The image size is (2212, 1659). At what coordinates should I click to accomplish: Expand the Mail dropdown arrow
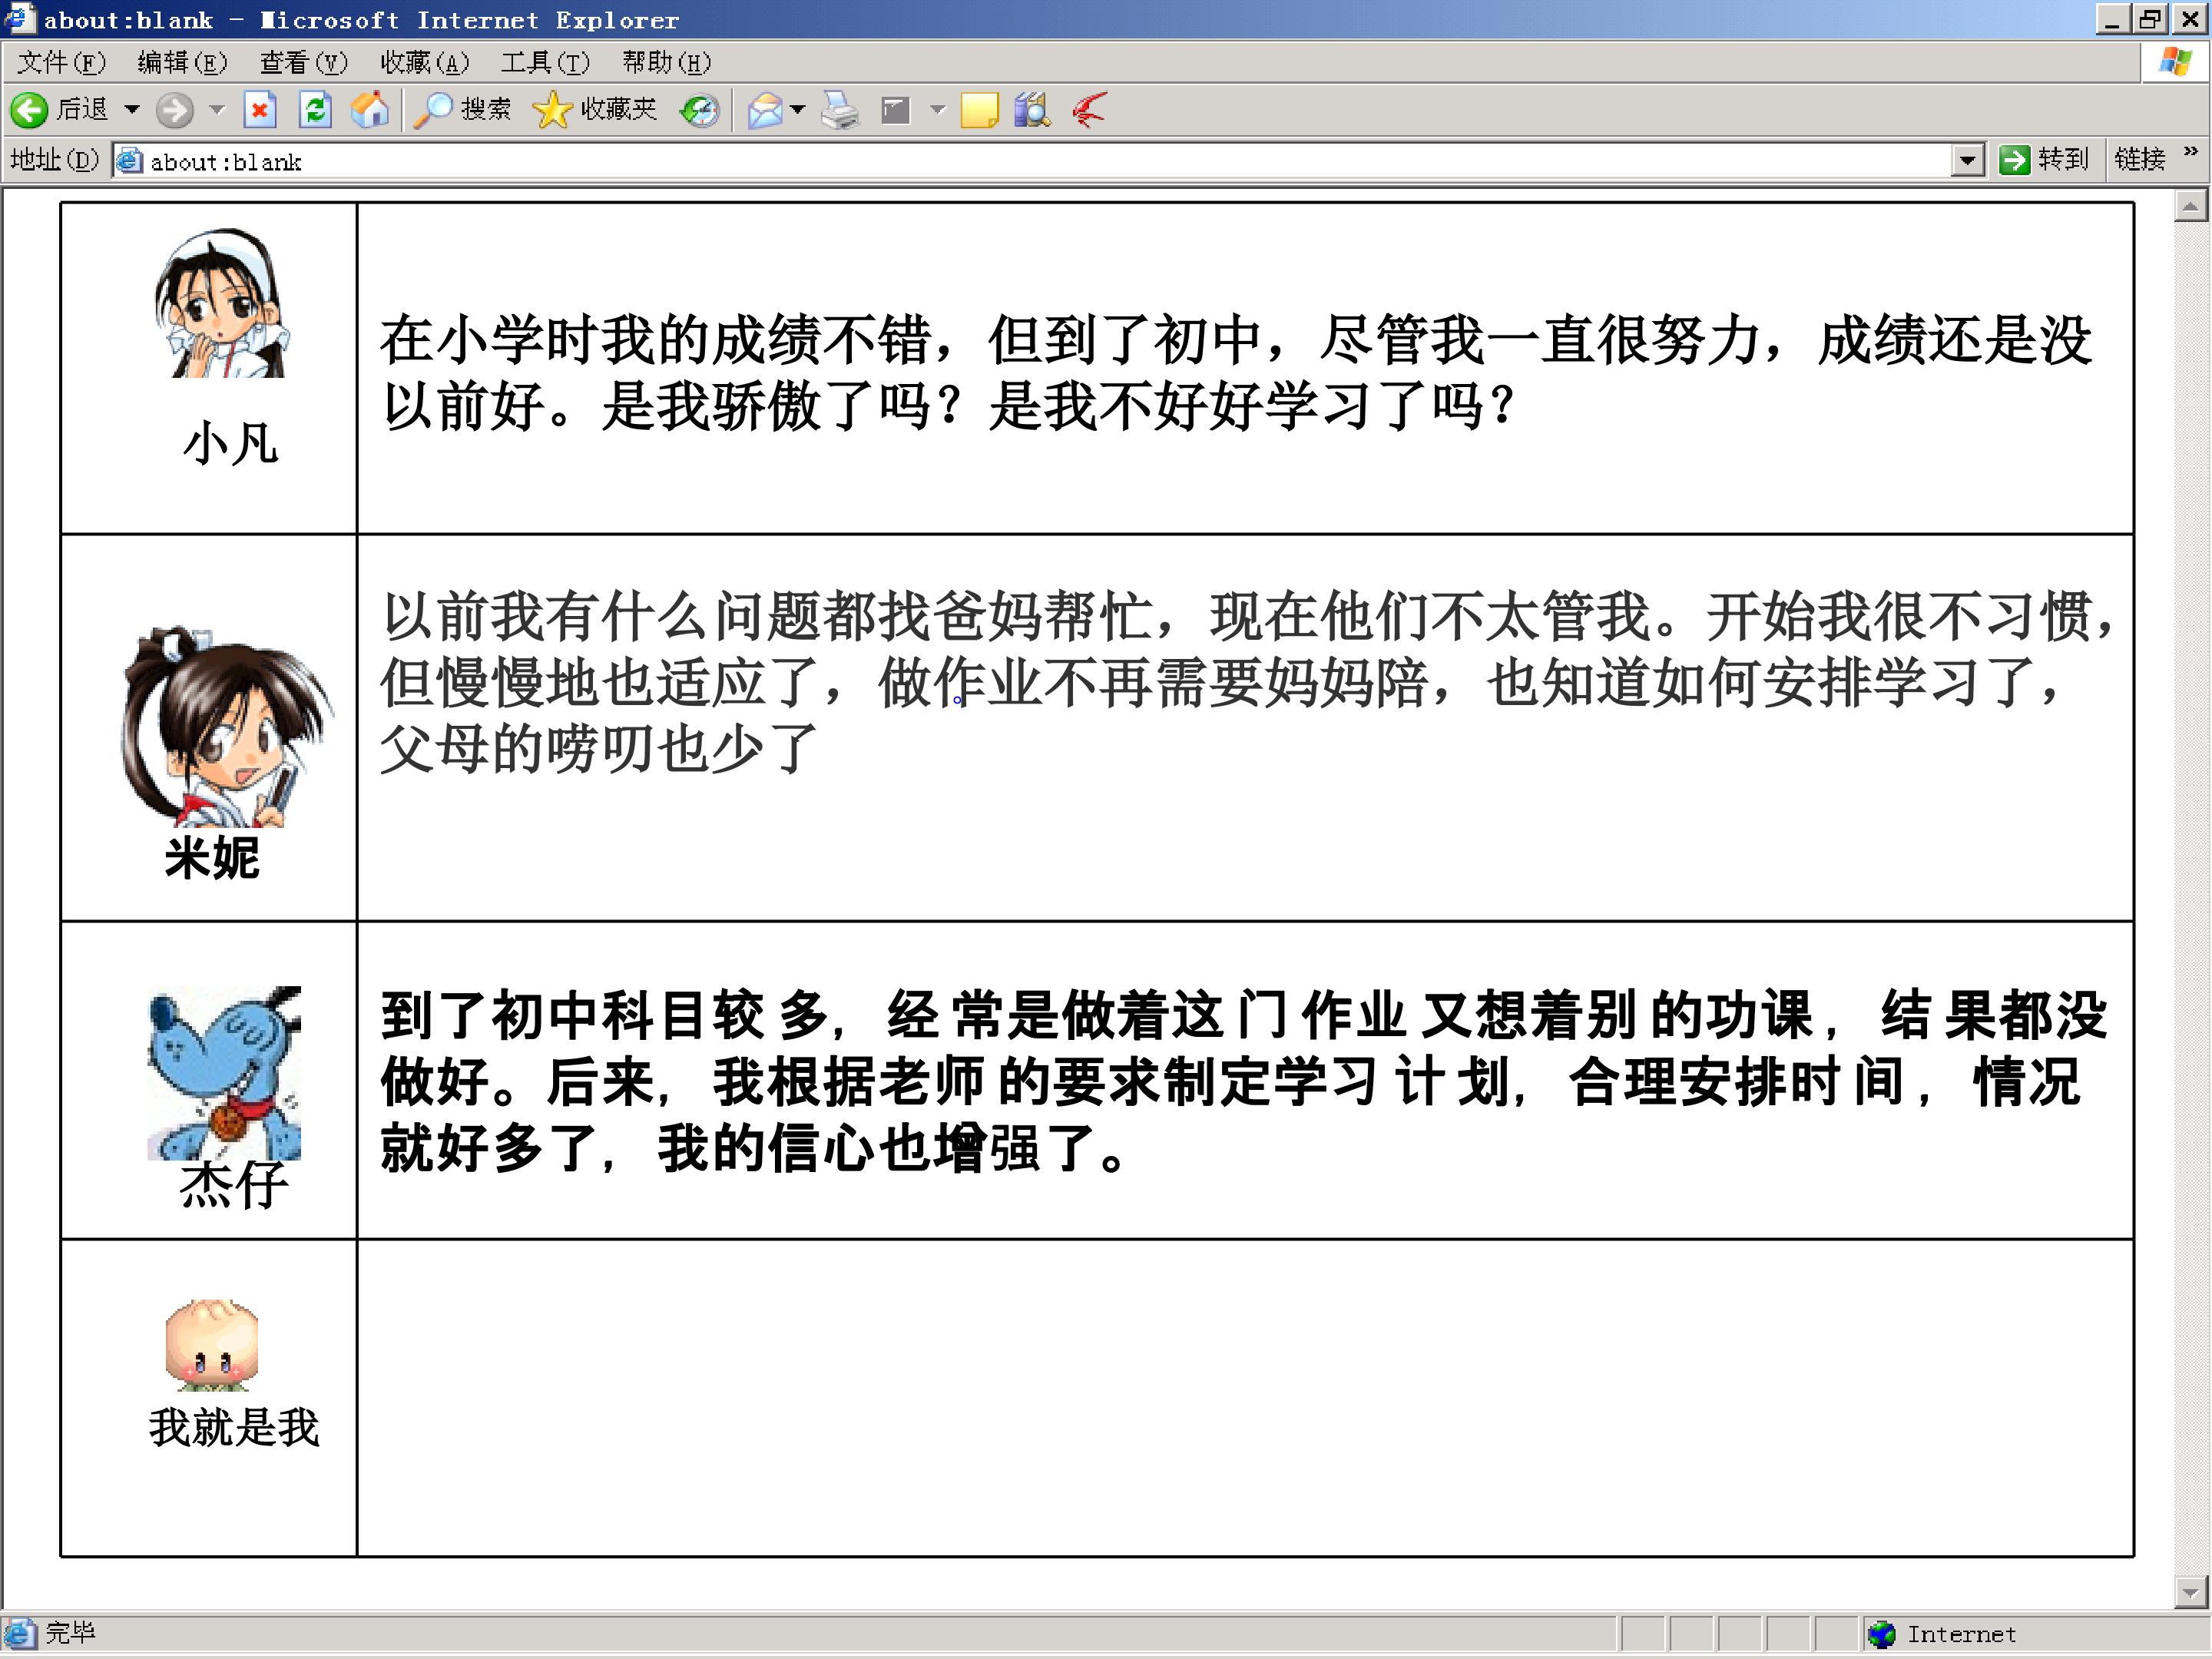[797, 109]
